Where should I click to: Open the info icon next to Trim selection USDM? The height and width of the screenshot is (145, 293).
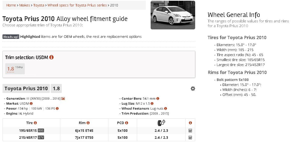(x=51, y=57)
